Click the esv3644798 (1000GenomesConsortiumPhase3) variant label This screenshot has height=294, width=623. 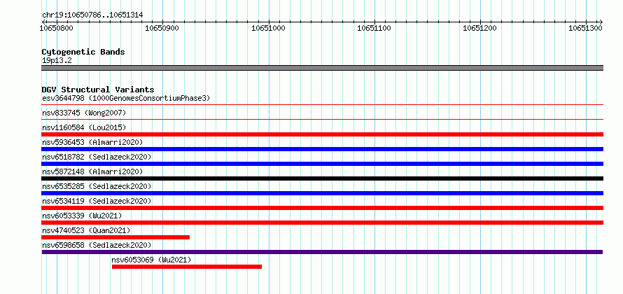click(x=126, y=98)
